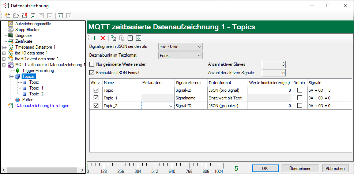Screen dimensions: 354x174
Task: Click the navigate back arrow icon
Action: point(60,16)
